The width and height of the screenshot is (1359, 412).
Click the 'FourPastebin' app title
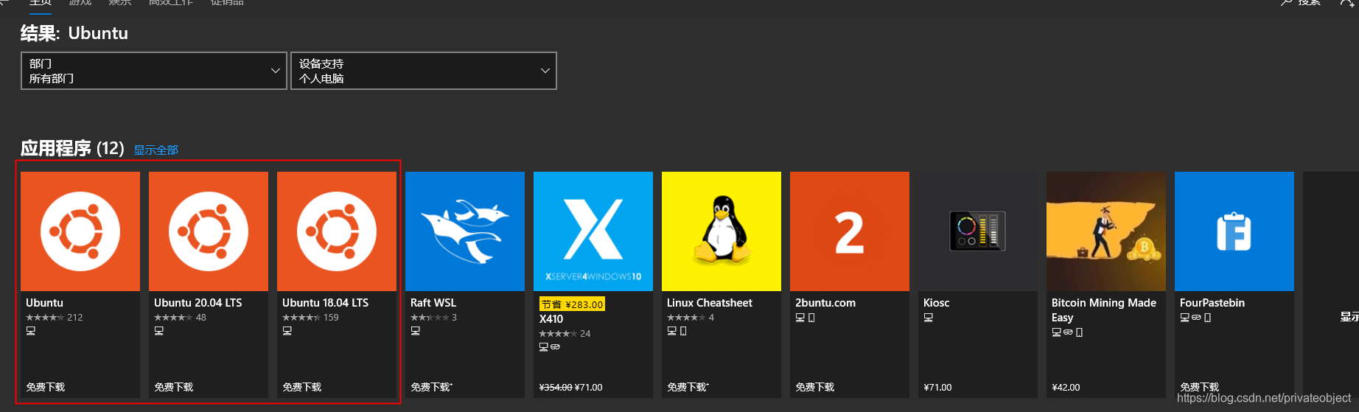[1212, 303]
